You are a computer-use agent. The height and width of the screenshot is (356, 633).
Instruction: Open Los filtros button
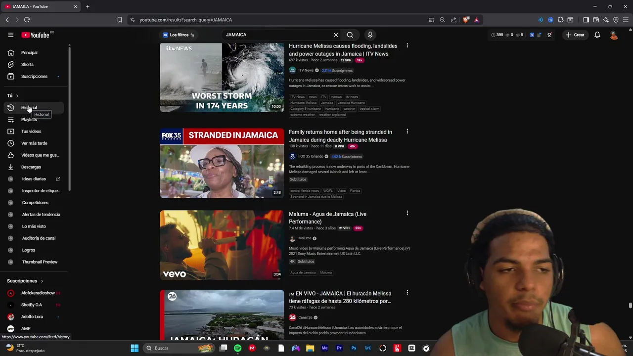[x=179, y=35]
